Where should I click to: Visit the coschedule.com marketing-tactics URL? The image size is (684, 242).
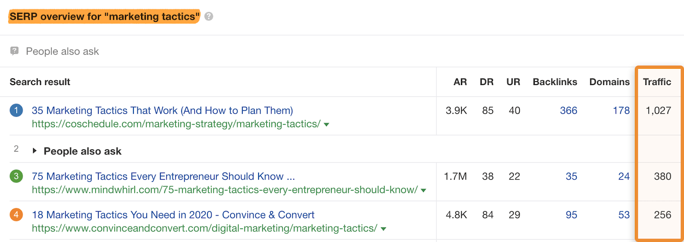point(176,124)
